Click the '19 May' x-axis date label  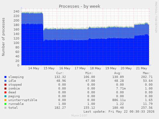(x=111, y=68)
